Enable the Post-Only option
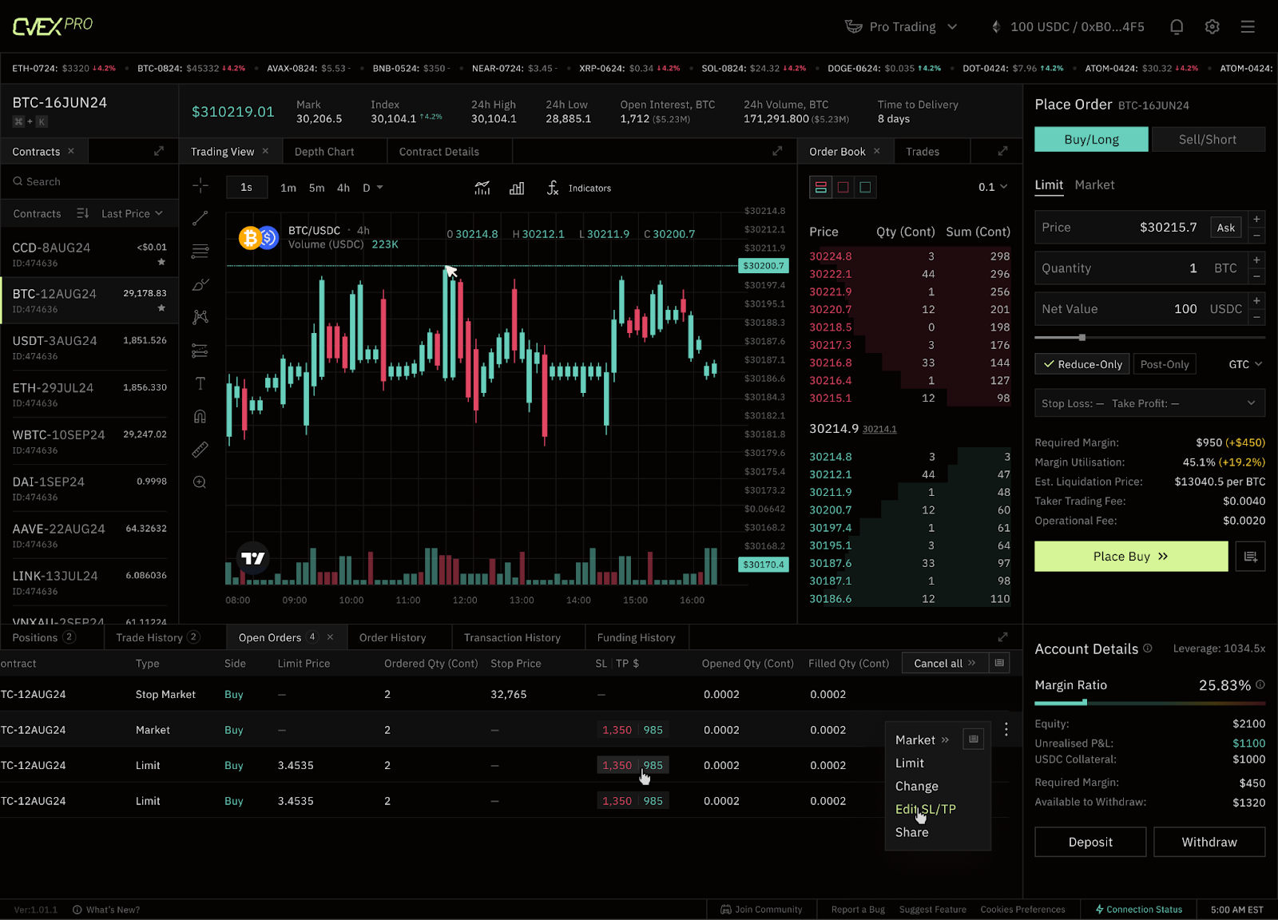 (1164, 364)
